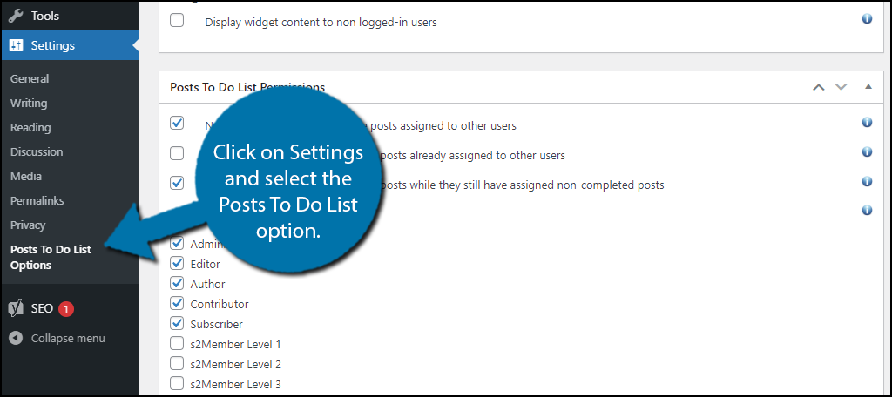
Task: Move Posts To Do List Permissions panel up
Action: pyautogui.click(x=819, y=87)
